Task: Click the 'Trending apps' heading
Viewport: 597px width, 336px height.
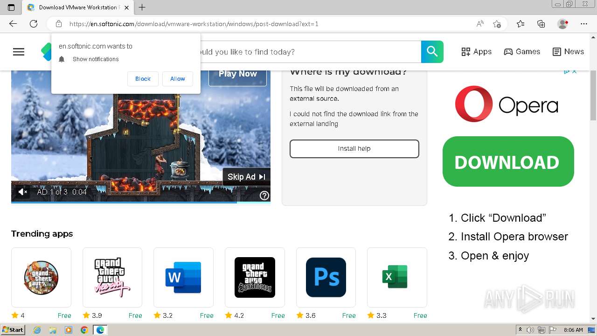Action: click(x=42, y=234)
